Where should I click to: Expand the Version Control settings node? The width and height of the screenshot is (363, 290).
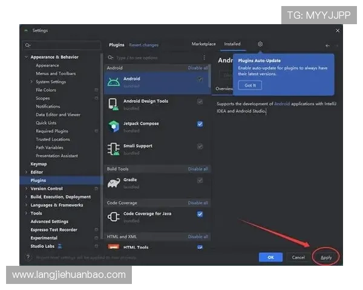point(26,188)
